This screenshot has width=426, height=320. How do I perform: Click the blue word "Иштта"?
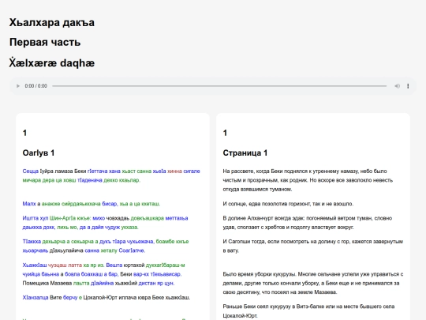[x=31, y=218]
